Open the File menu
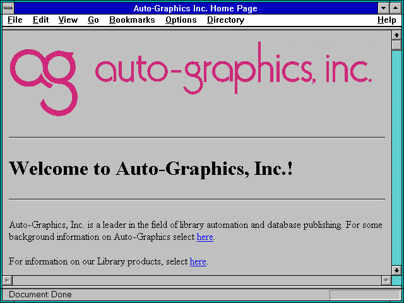This screenshot has height=303, width=404. tap(15, 20)
